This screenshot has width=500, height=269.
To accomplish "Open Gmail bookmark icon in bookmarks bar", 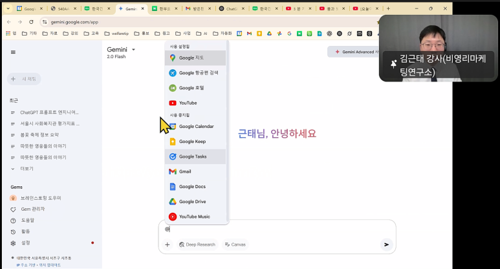I will 250,33.
